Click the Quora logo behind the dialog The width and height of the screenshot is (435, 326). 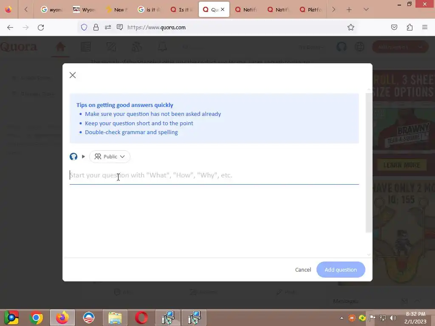click(19, 47)
